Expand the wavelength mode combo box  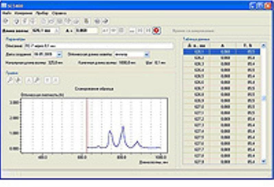click(x=147, y=55)
